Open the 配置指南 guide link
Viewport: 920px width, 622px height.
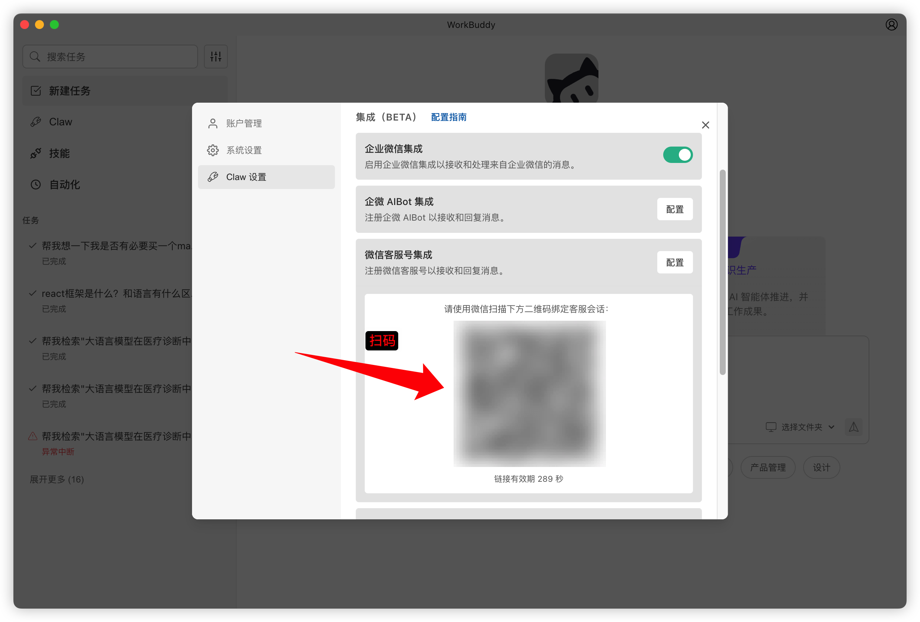448,117
